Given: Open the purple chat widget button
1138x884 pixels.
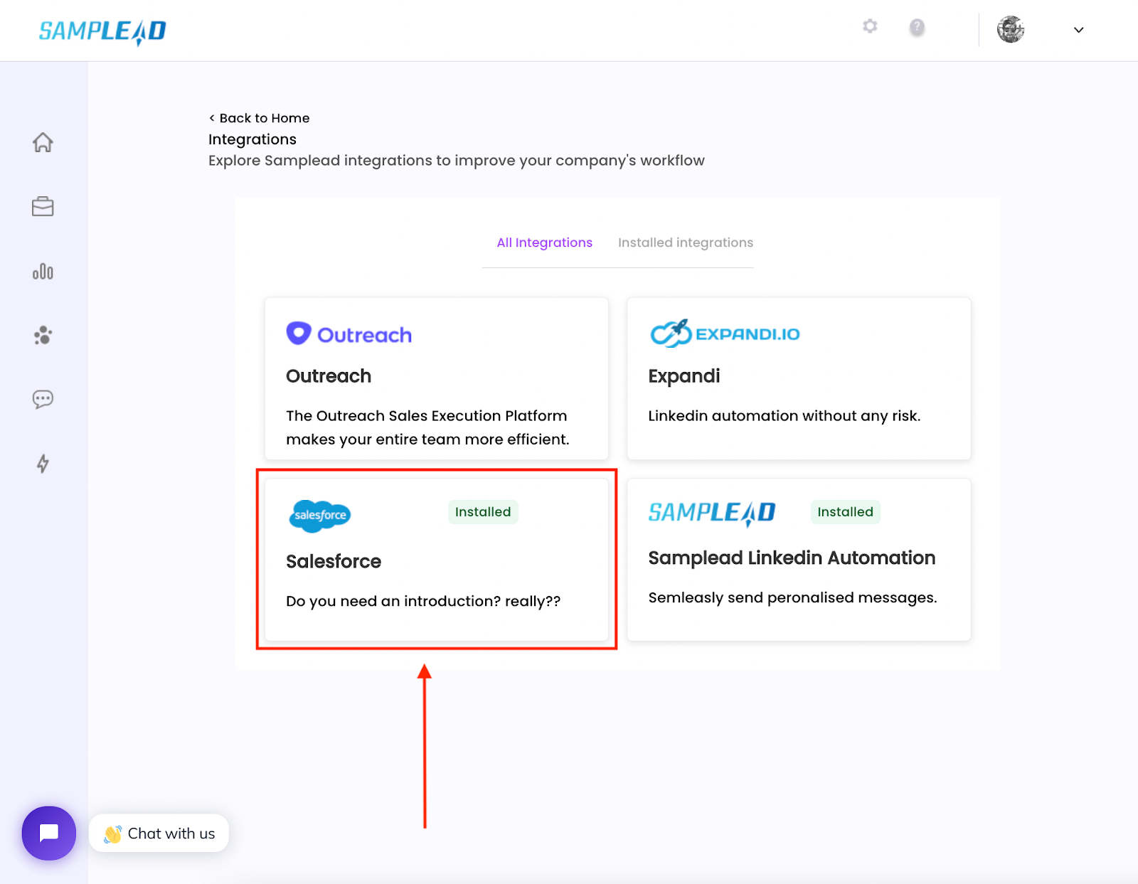Looking at the screenshot, I should coord(48,833).
